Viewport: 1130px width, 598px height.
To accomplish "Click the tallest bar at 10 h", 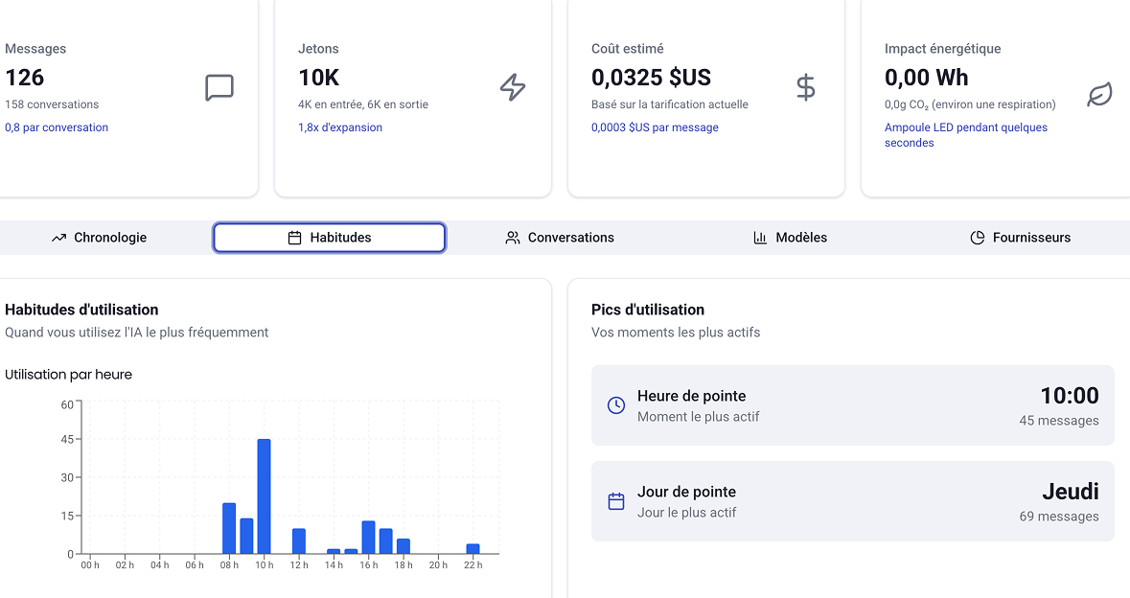I will [265, 498].
